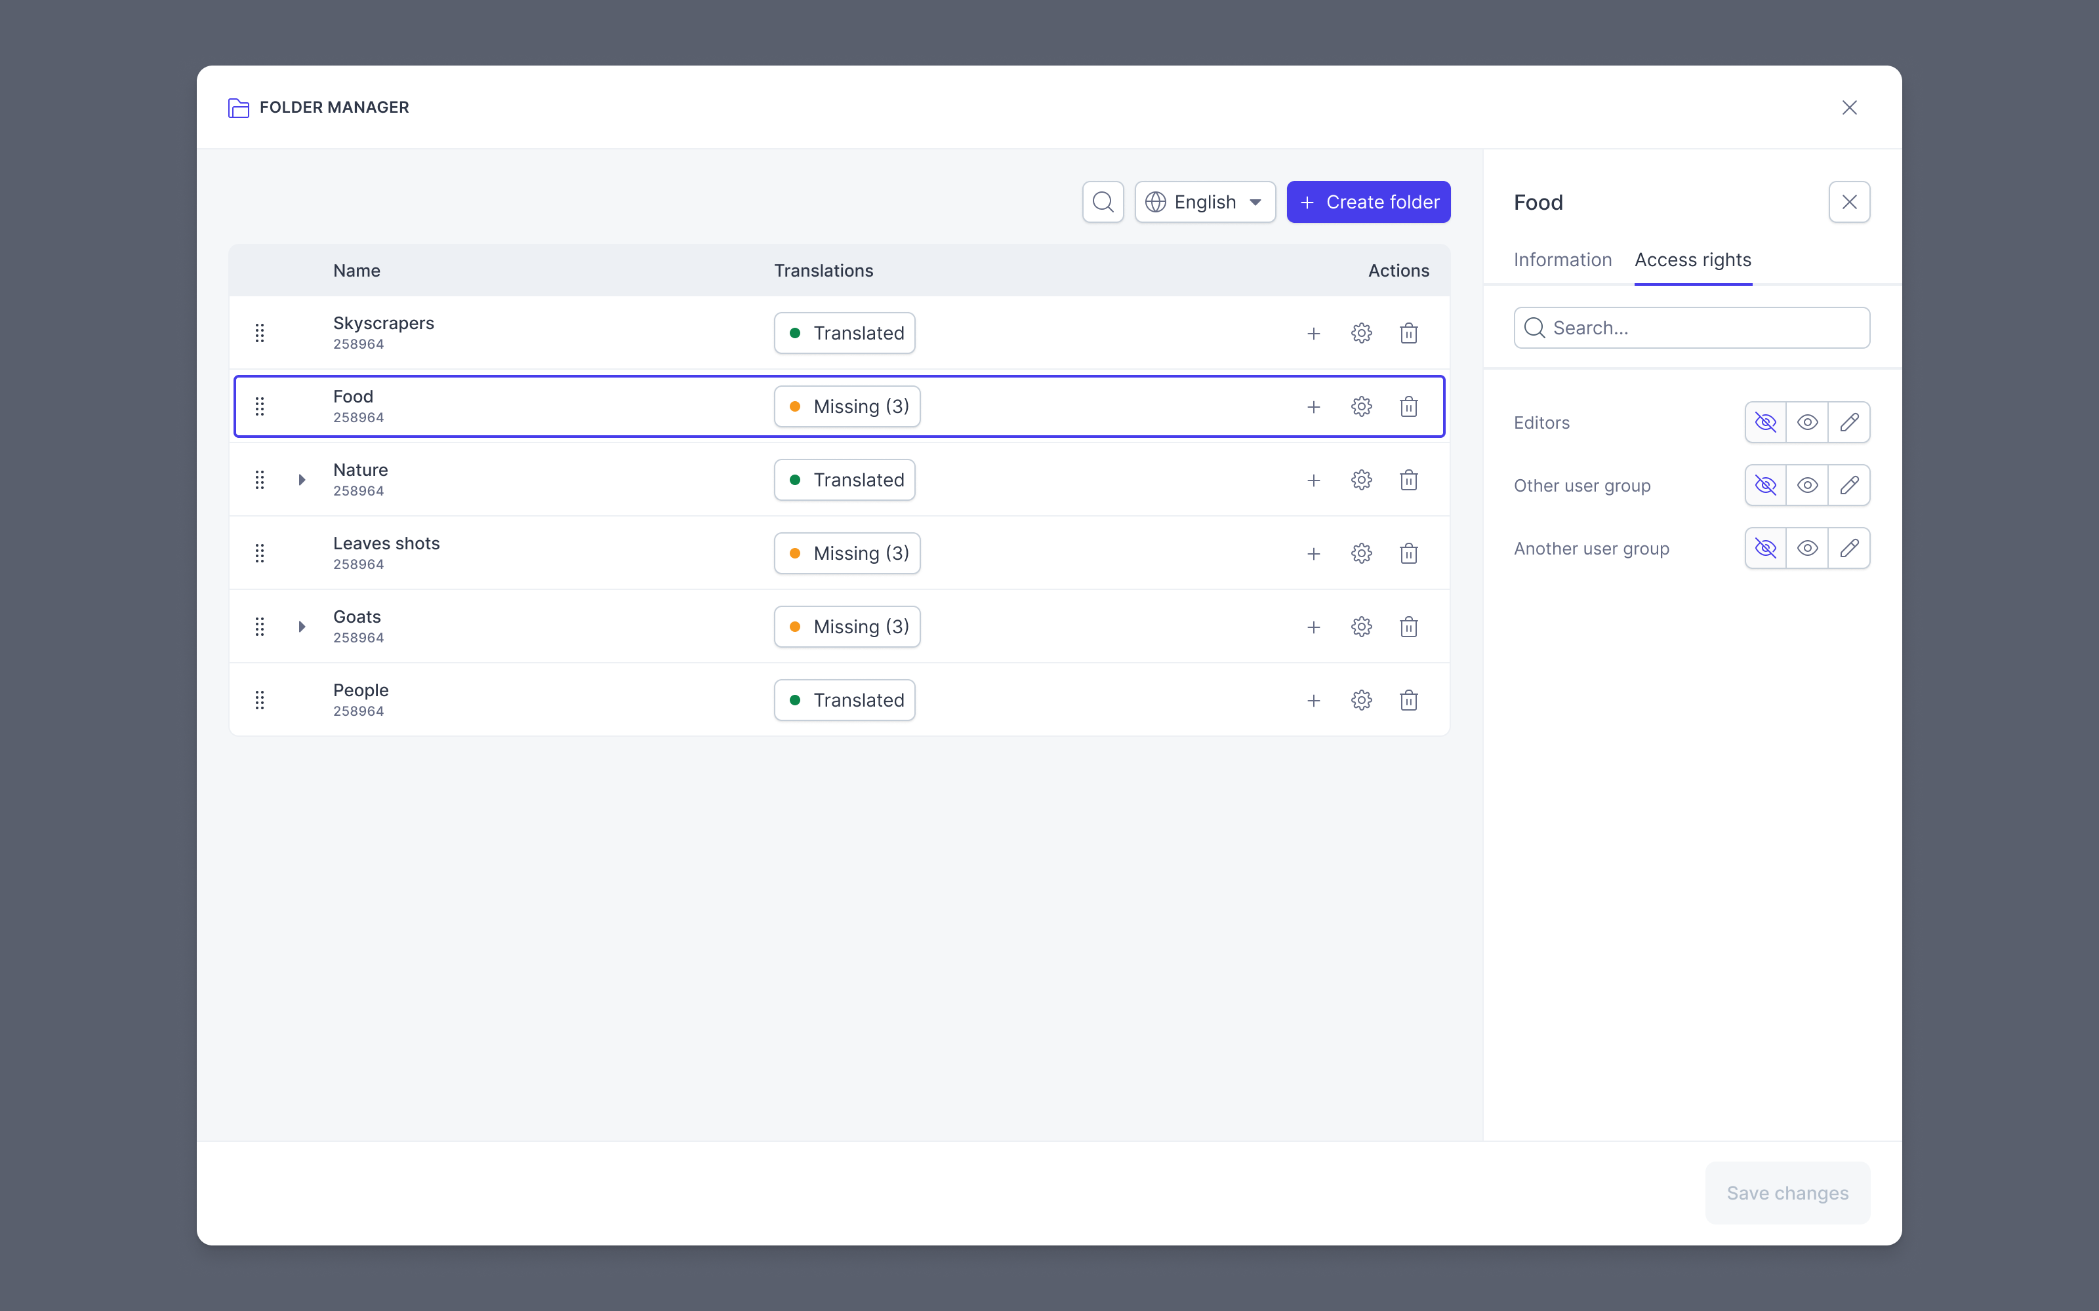Open the search icon in the toolbar
2099x1311 pixels.
pos(1103,201)
